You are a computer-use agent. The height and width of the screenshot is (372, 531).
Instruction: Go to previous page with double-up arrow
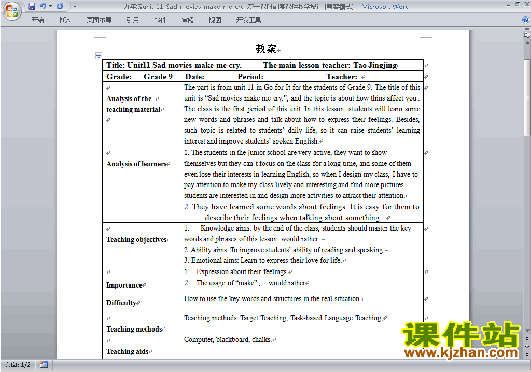pos(527,338)
